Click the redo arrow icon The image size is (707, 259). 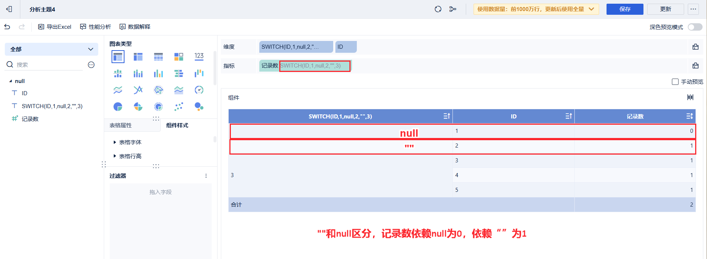point(22,27)
